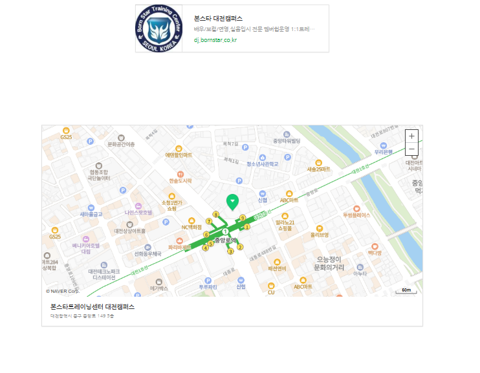Click subway exit 6 marker
480x373 pixels.
[206, 235]
